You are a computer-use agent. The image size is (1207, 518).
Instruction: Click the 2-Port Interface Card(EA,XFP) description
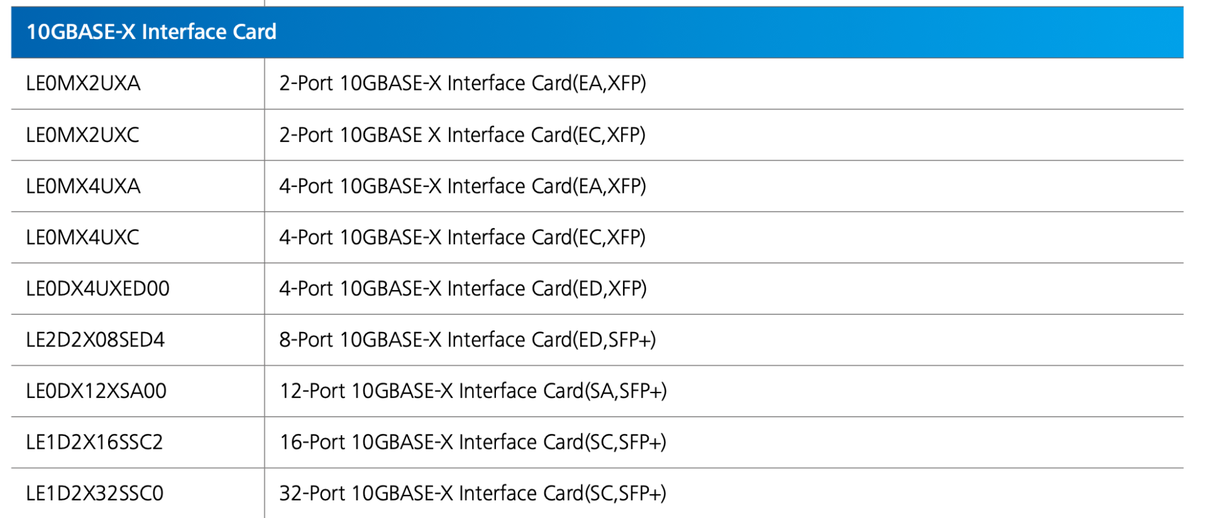click(462, 84)
